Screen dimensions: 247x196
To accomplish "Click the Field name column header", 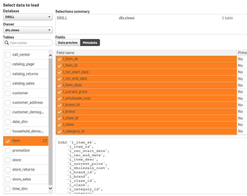I will point(65,53).
